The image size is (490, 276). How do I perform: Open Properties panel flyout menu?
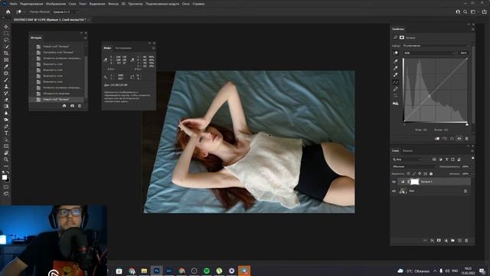[472, 29]
